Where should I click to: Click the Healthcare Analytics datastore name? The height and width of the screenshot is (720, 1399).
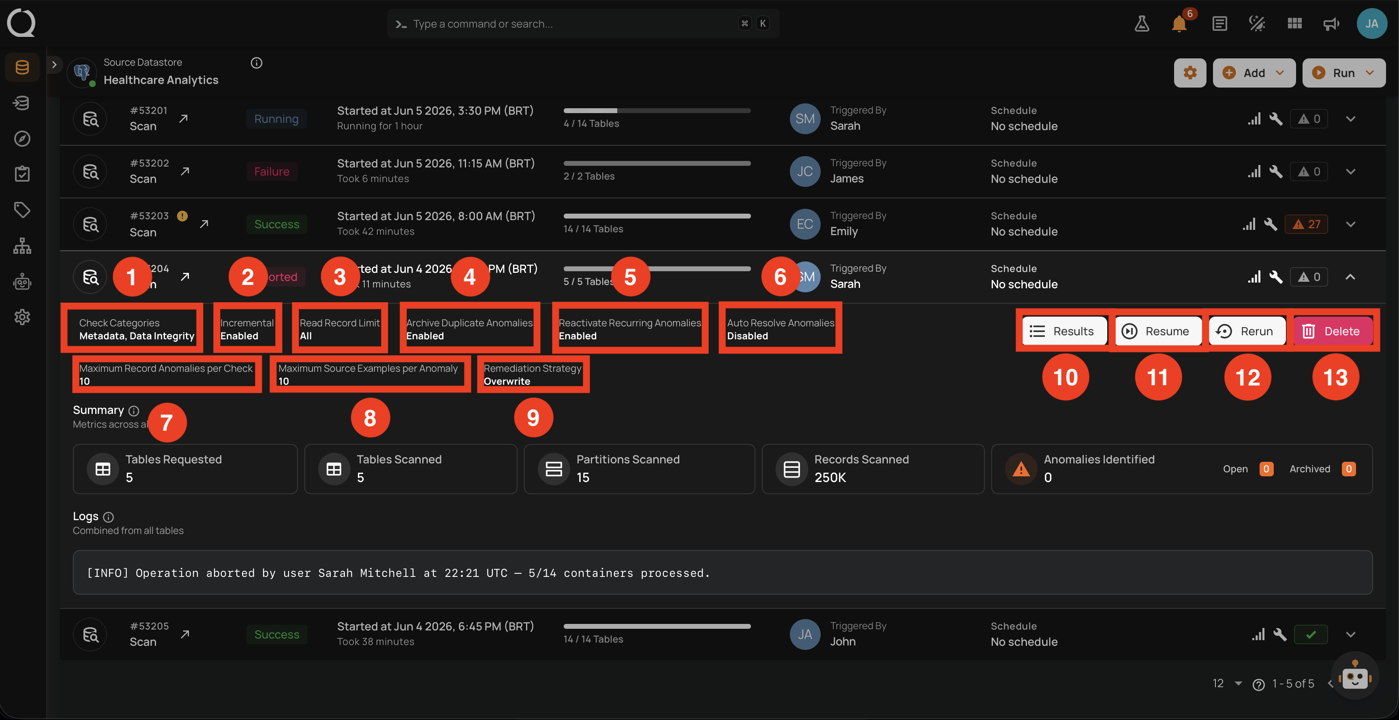click(x=161, y=80)
